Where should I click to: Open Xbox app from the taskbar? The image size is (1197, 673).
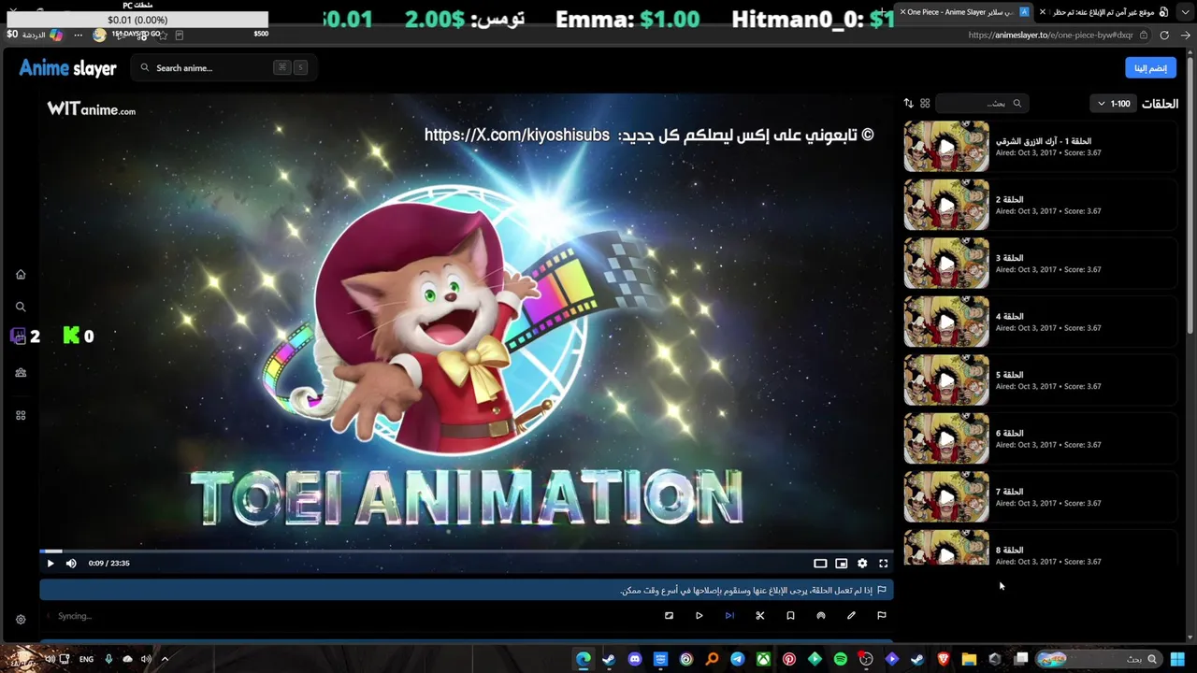click(764, 659)
